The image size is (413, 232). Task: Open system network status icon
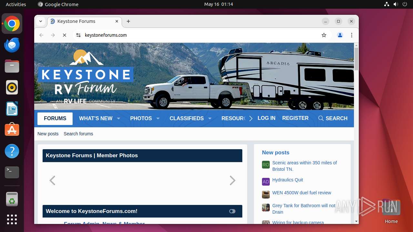pyautogui.click(x=387, y=4)
